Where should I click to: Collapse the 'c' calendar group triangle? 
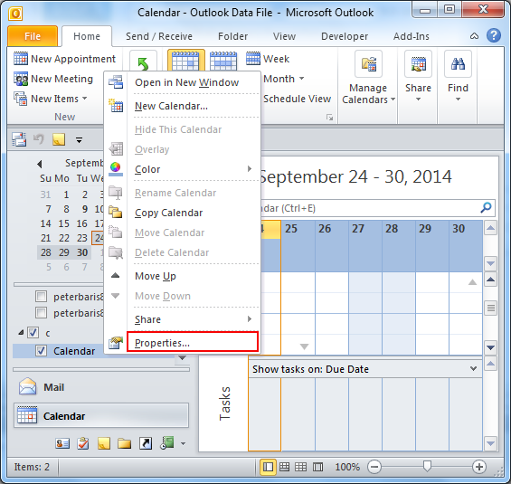21,332
